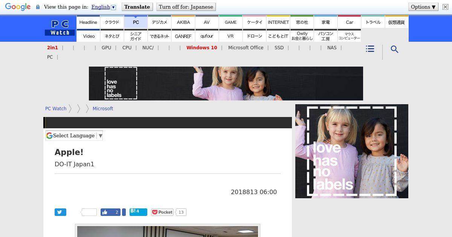Open the シニアガイド tab
Image resolution: width=452 pixels, height=237 pixels.
136,36
